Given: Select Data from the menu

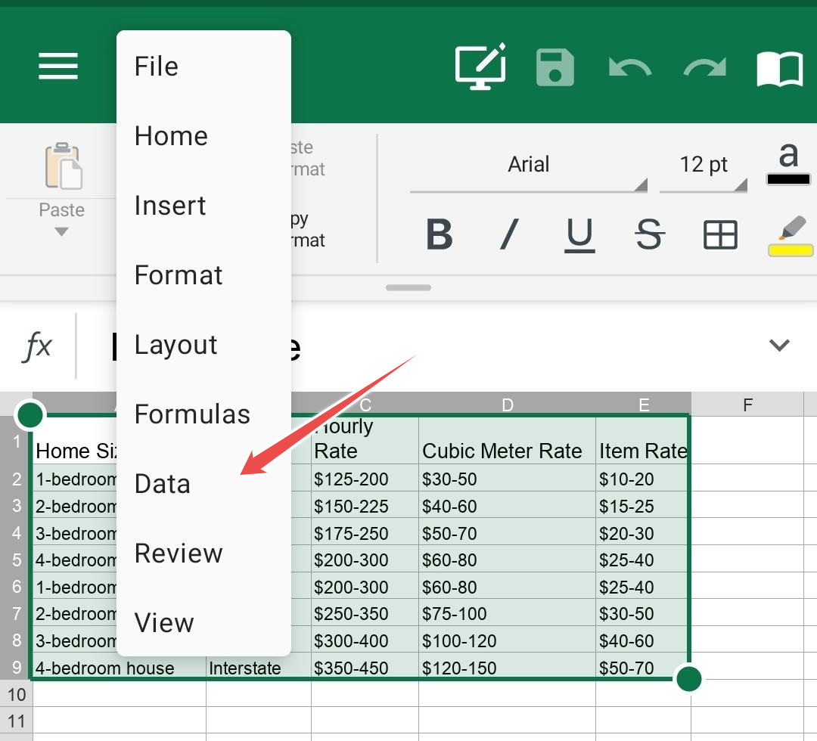Looking at the screenshot, I should click(163, 484).
